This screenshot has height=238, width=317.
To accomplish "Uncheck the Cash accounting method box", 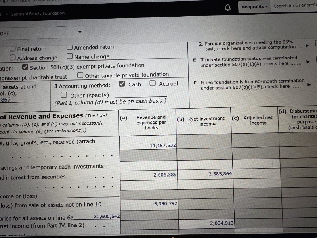I will 122,84.
